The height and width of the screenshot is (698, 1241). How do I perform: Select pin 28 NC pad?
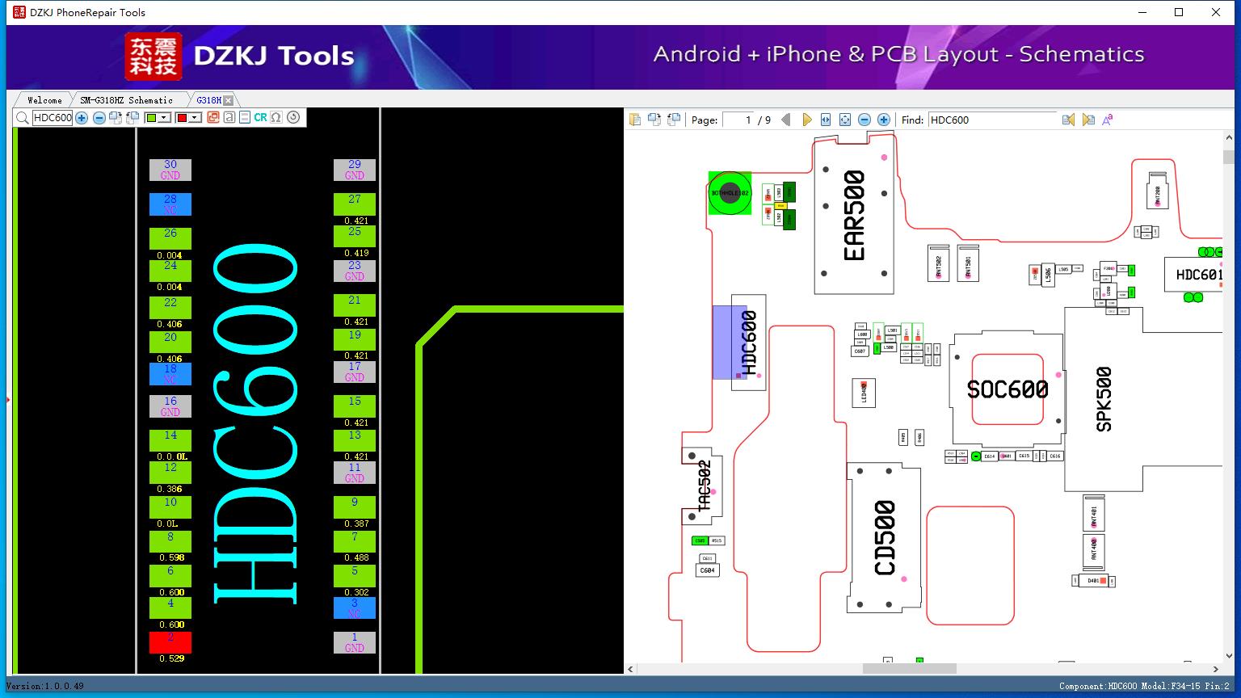[170, 204]
